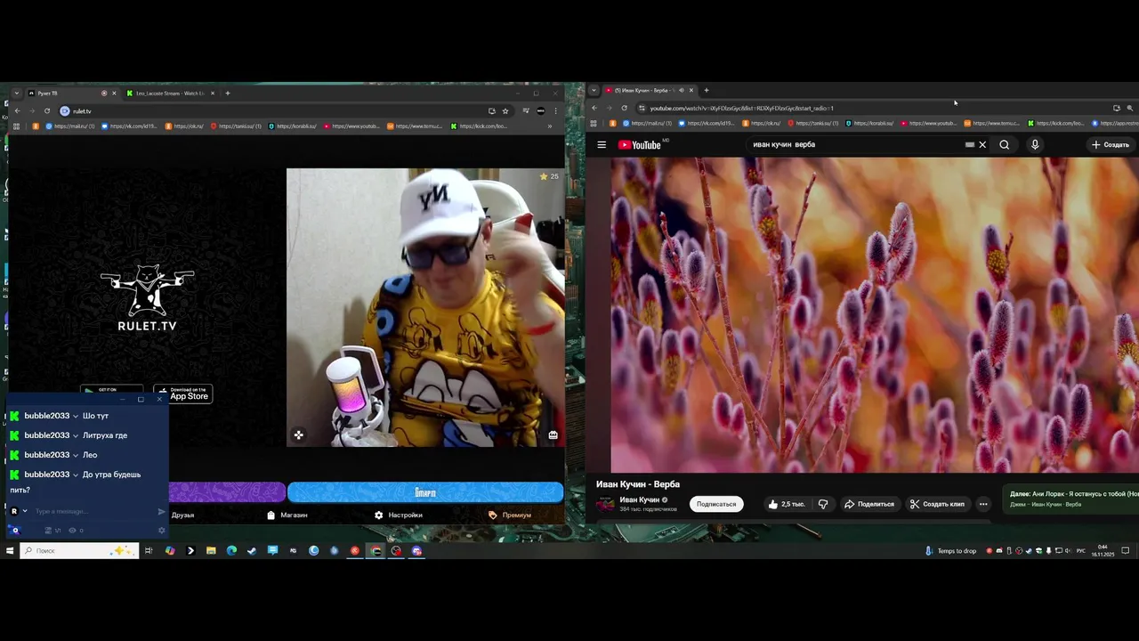This screenshot has height=641, width=1139.
Task: Click the star counter 25 on webcam
Action: (549, 176)
